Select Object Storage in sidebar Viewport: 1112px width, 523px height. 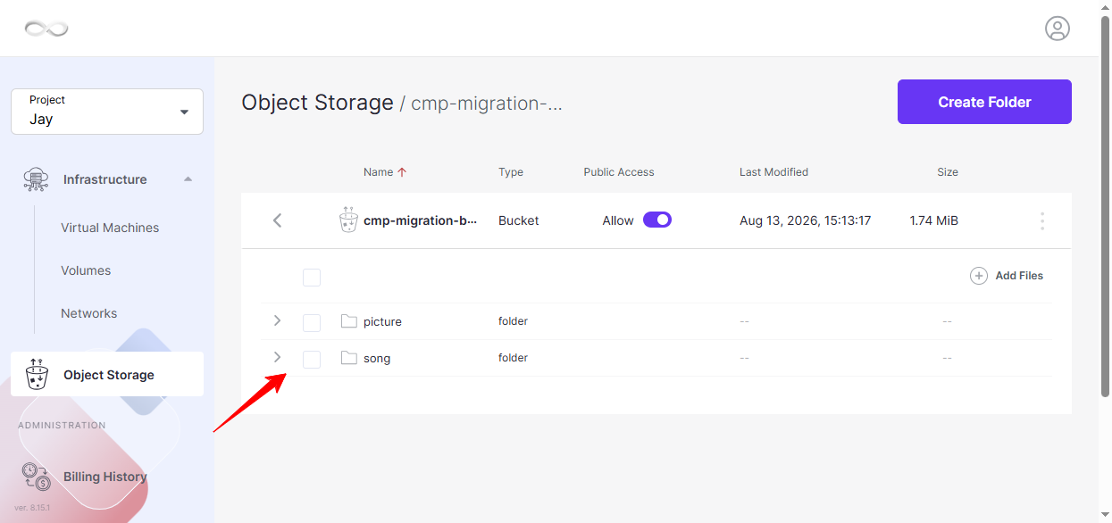pos(107,374)
